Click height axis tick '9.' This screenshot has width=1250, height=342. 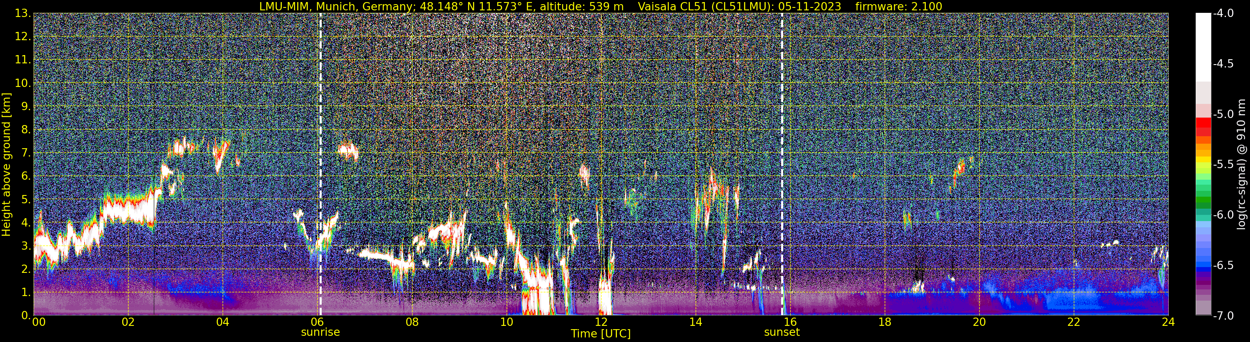pyautogui.click(x=26, y=106)
